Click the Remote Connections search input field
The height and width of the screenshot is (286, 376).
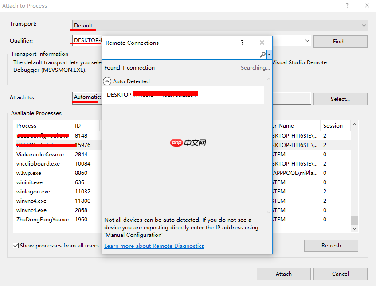tap(177, 54)
